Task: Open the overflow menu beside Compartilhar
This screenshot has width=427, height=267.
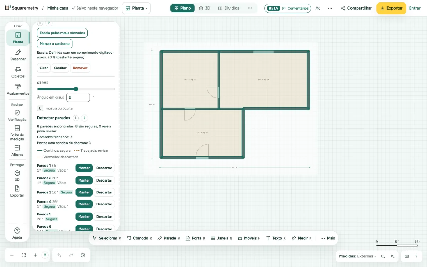Action: pos(330,8)
